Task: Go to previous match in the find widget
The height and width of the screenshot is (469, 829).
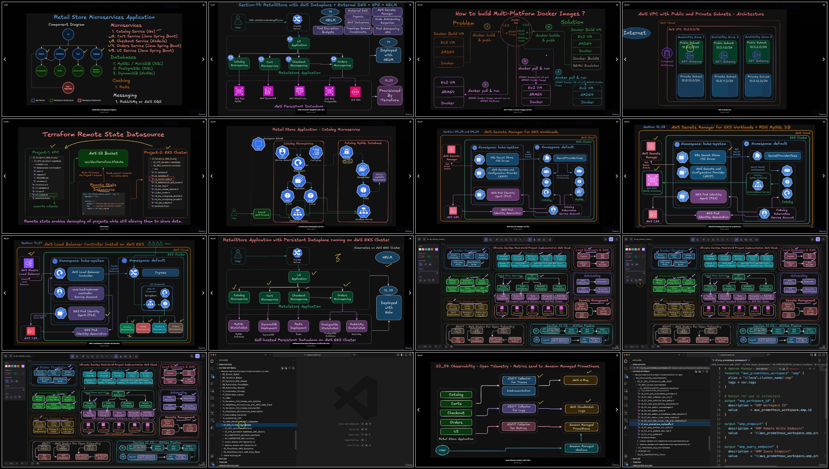Action: click(803, 369)
